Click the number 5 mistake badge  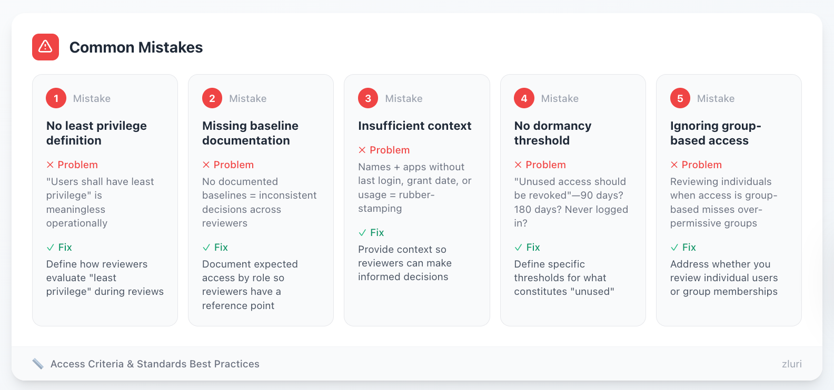tap(680, 98)
